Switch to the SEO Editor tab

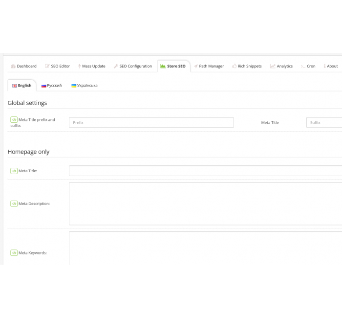pos(57,66)
